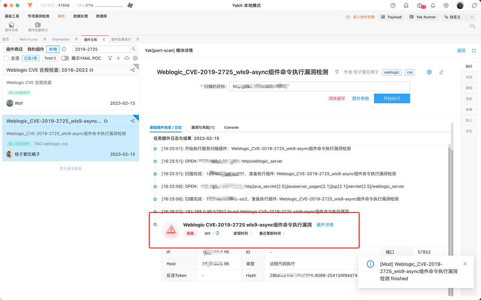Viewport: 481px width, 300px height.
Task: Add a new plugin with the plus icon
Action: pyautogui.click(x=118, y=58)
